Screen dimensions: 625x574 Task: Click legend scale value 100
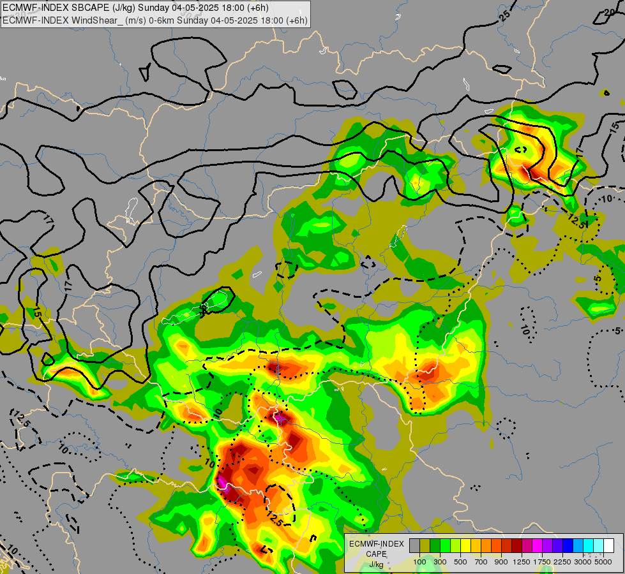(x=419, y=562)
